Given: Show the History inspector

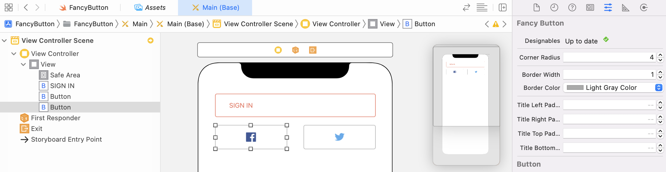Looking at the screenshot, I should (x=554, y=7).
